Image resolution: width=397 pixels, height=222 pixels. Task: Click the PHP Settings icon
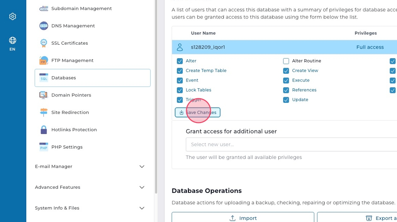point(44,147)
